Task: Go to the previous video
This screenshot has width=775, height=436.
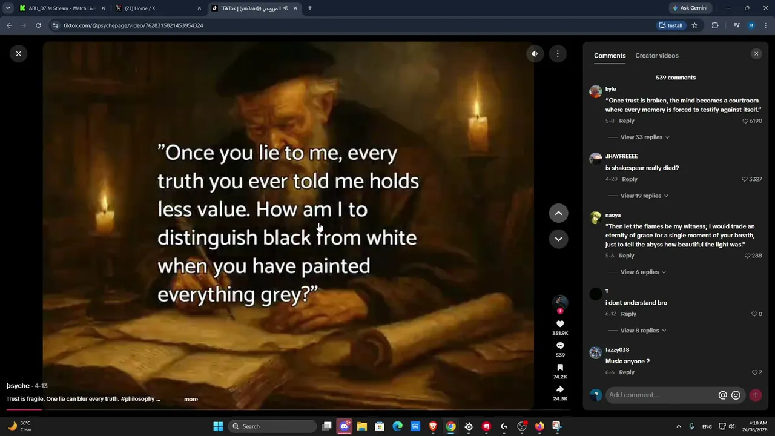Action: pyautogui.click(x=558, y=213)
